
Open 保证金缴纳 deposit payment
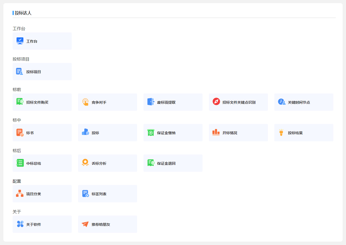coord(173,133)
